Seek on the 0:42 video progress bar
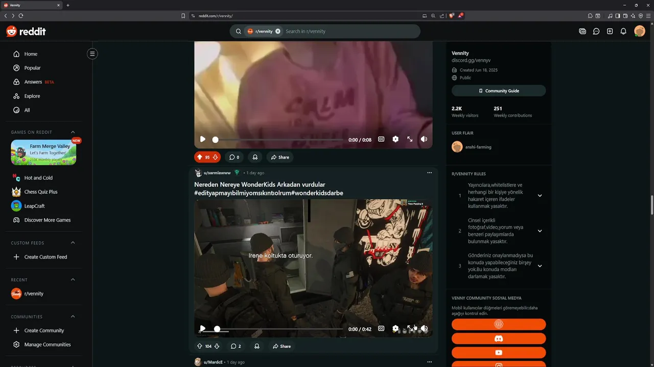 pos(278,329)
